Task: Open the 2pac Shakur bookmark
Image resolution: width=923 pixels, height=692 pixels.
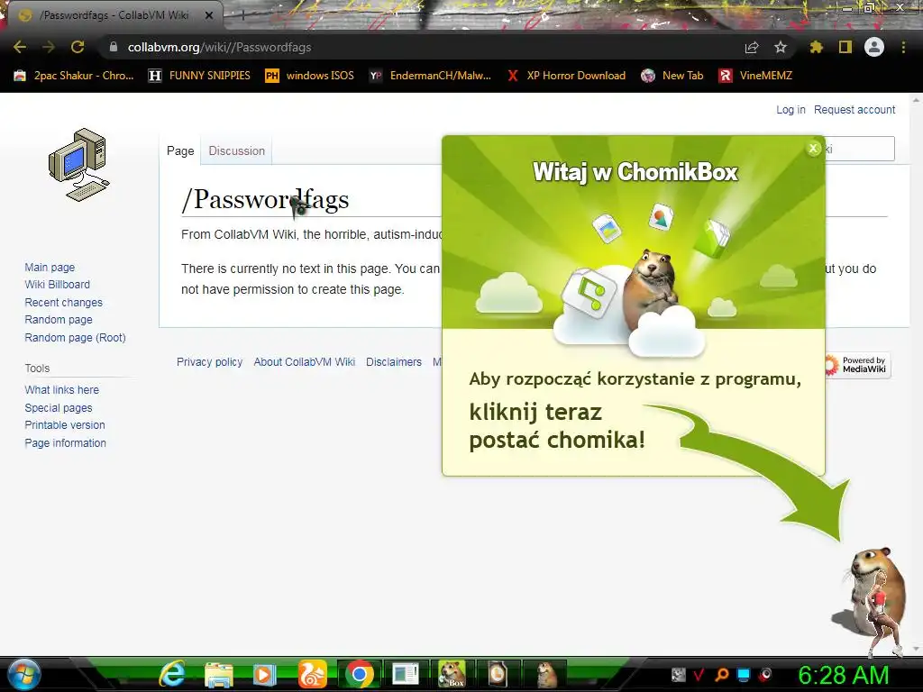Action: click(74, 76)
